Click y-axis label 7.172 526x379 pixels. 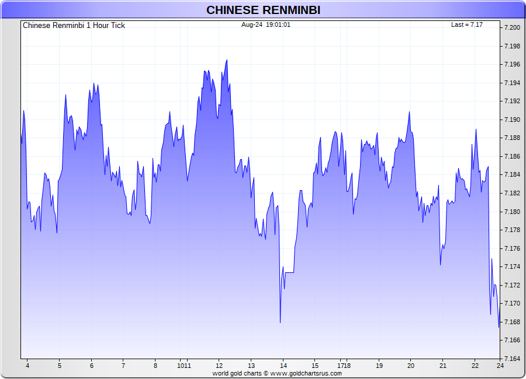tap(512, 285)
